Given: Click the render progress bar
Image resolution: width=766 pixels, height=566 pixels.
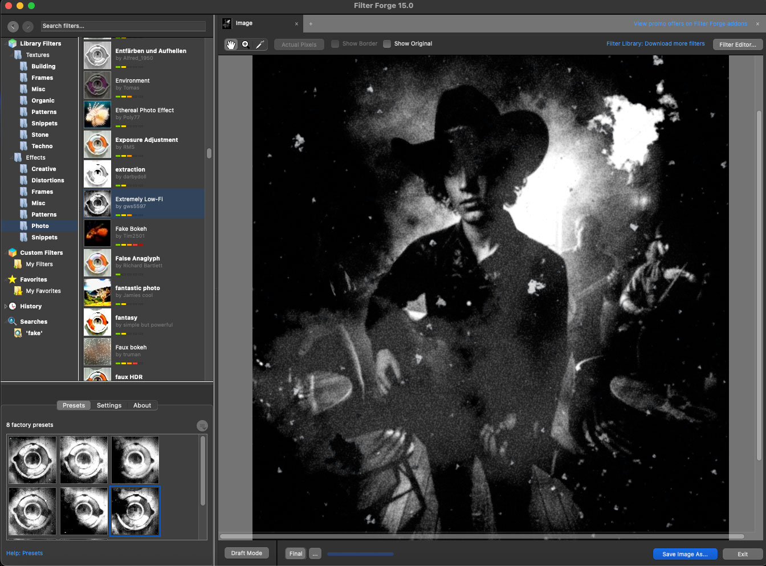Looking at the screenshot, I should tap(360, 553).
